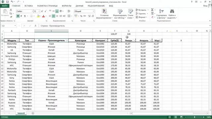212x119 pixels.
Task: Switch to the ДАННЫЕ ribbon tab
Action: pos(79,6)
